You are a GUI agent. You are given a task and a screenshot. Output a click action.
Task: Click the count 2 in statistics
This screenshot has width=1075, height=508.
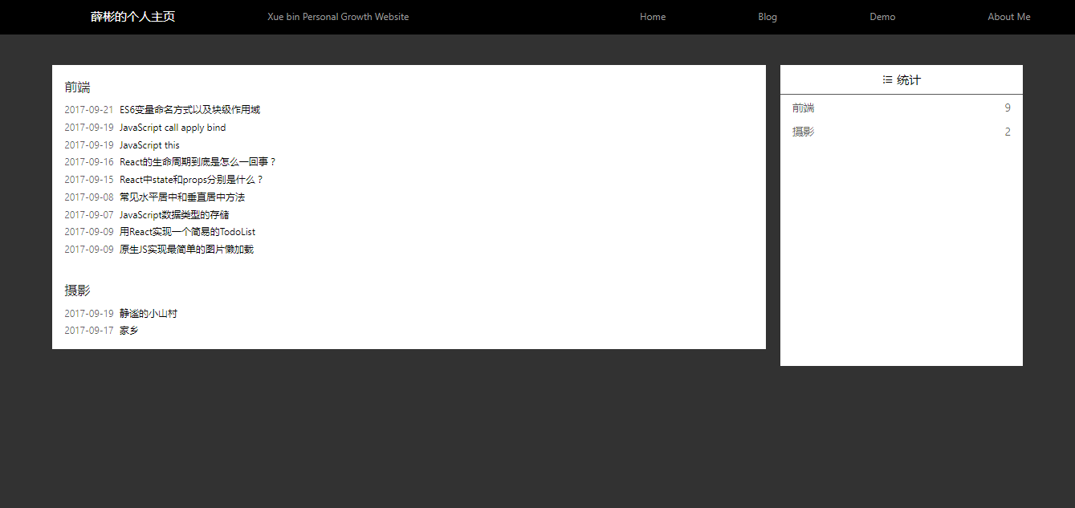pos(1008,132)
